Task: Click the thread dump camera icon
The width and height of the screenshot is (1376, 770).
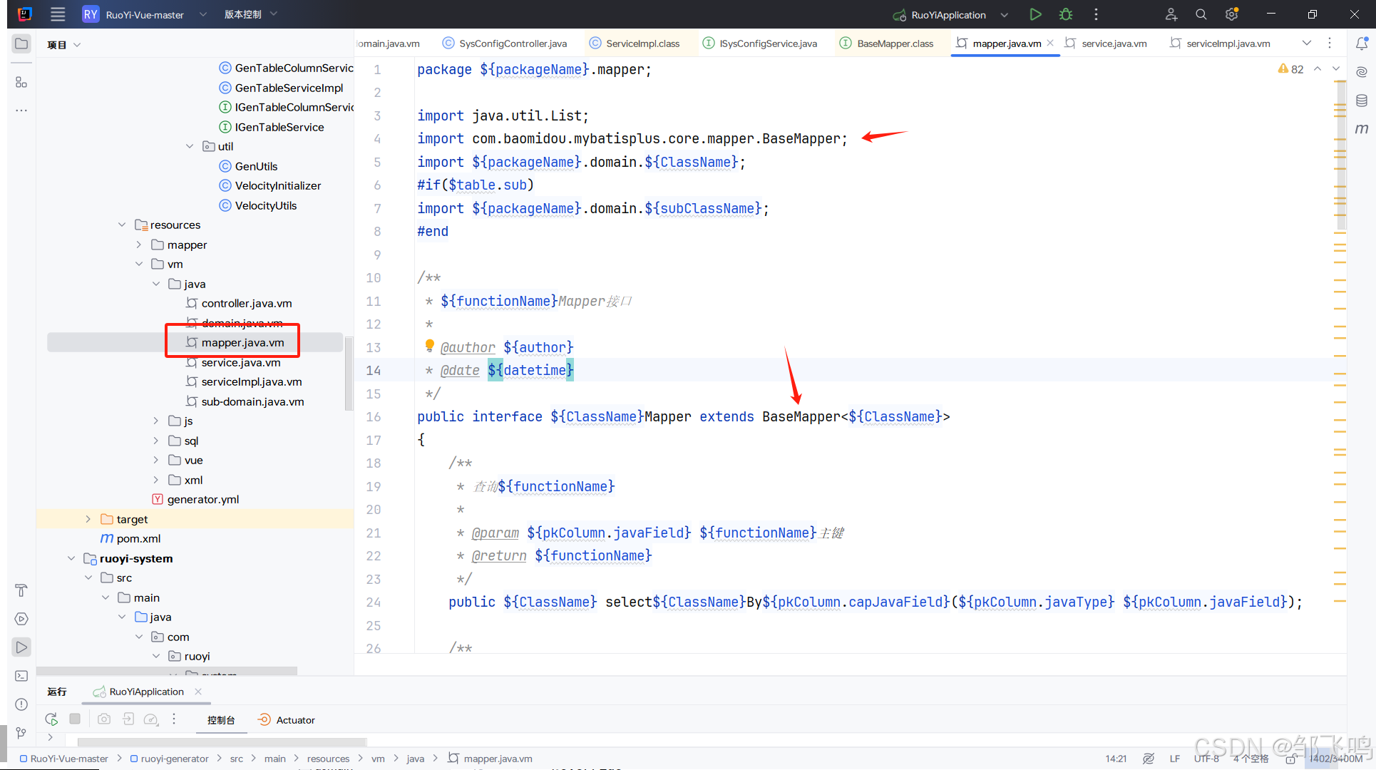Action: point(104,719)
